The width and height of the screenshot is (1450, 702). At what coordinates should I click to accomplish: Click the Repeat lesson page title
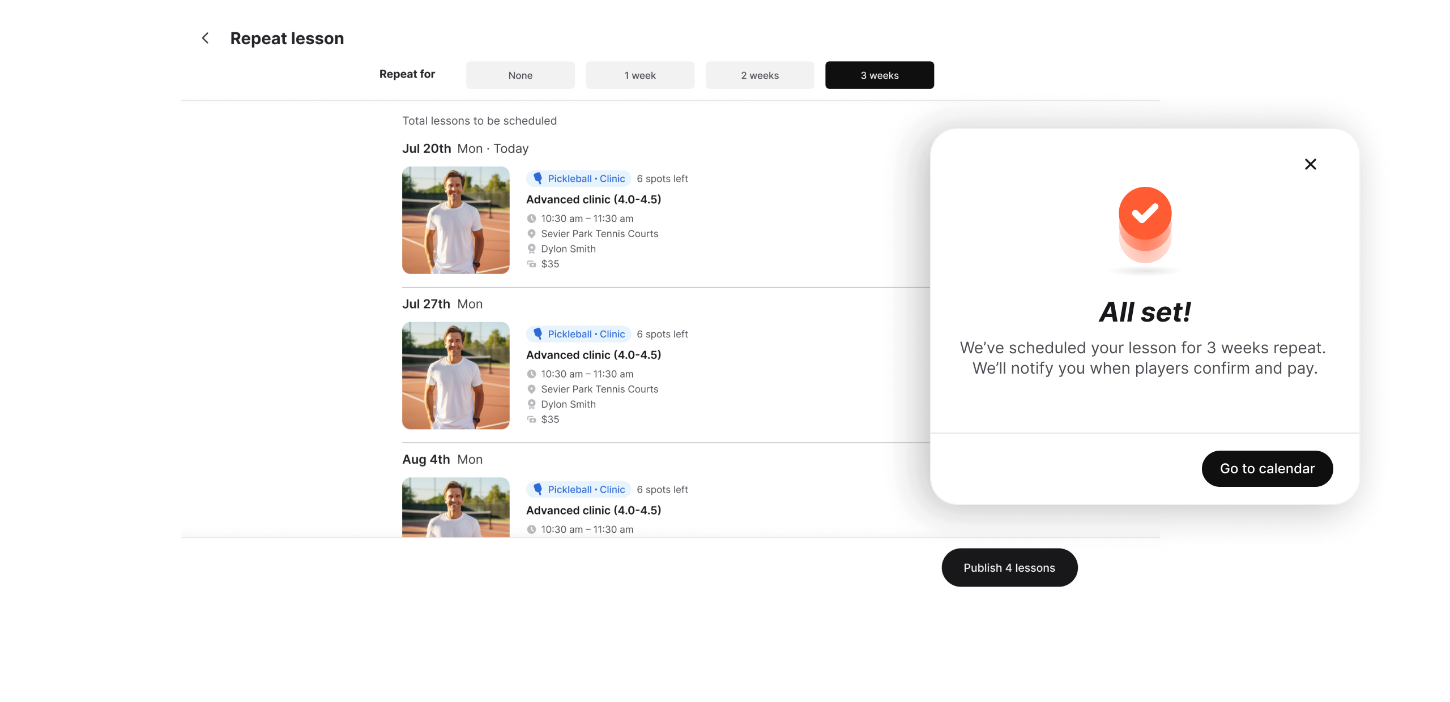click(287, 38)
